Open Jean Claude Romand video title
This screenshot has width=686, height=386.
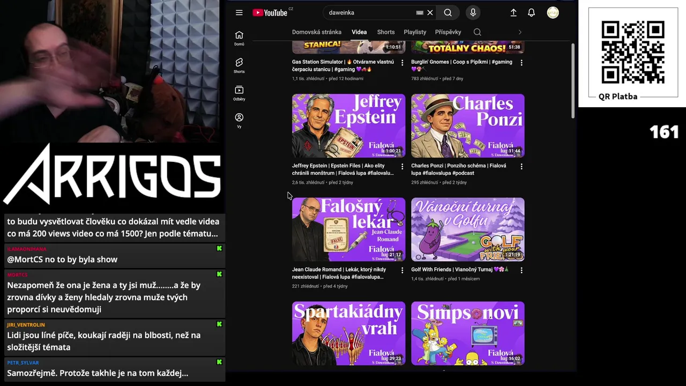pyautogui.click(x=339, y=273)
